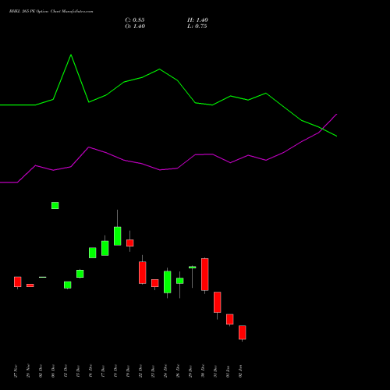The image size is (390, 390).
Task: Click the red candle above 19 Dec
Action: coord(130,243)
